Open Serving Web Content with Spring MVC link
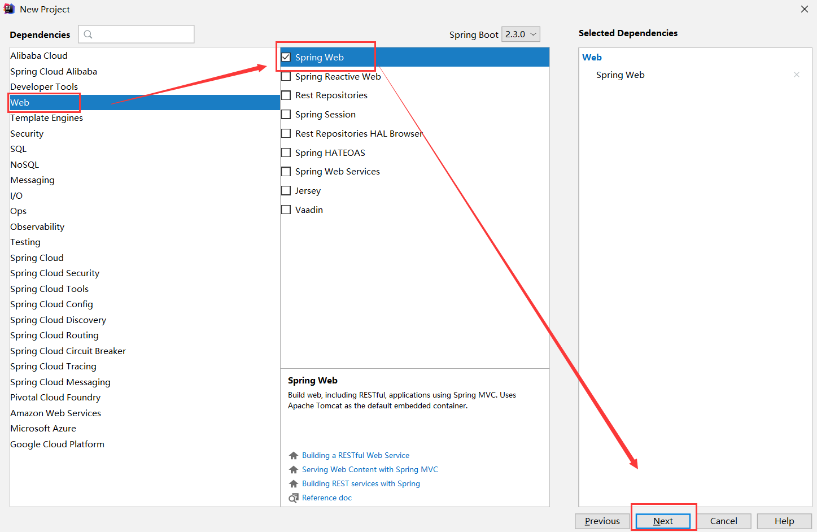This screenshot has height=532, width=817. coord(370,469)
